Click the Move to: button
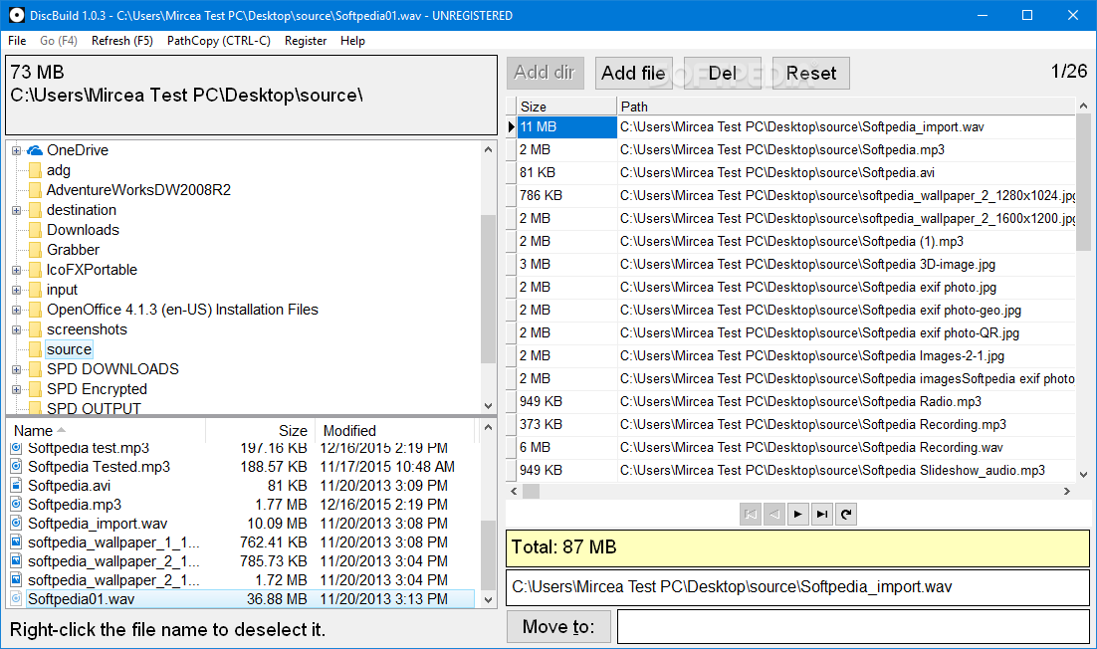Screen dimensions: 1097x649 pyautogui.click(x=558, y=627)
